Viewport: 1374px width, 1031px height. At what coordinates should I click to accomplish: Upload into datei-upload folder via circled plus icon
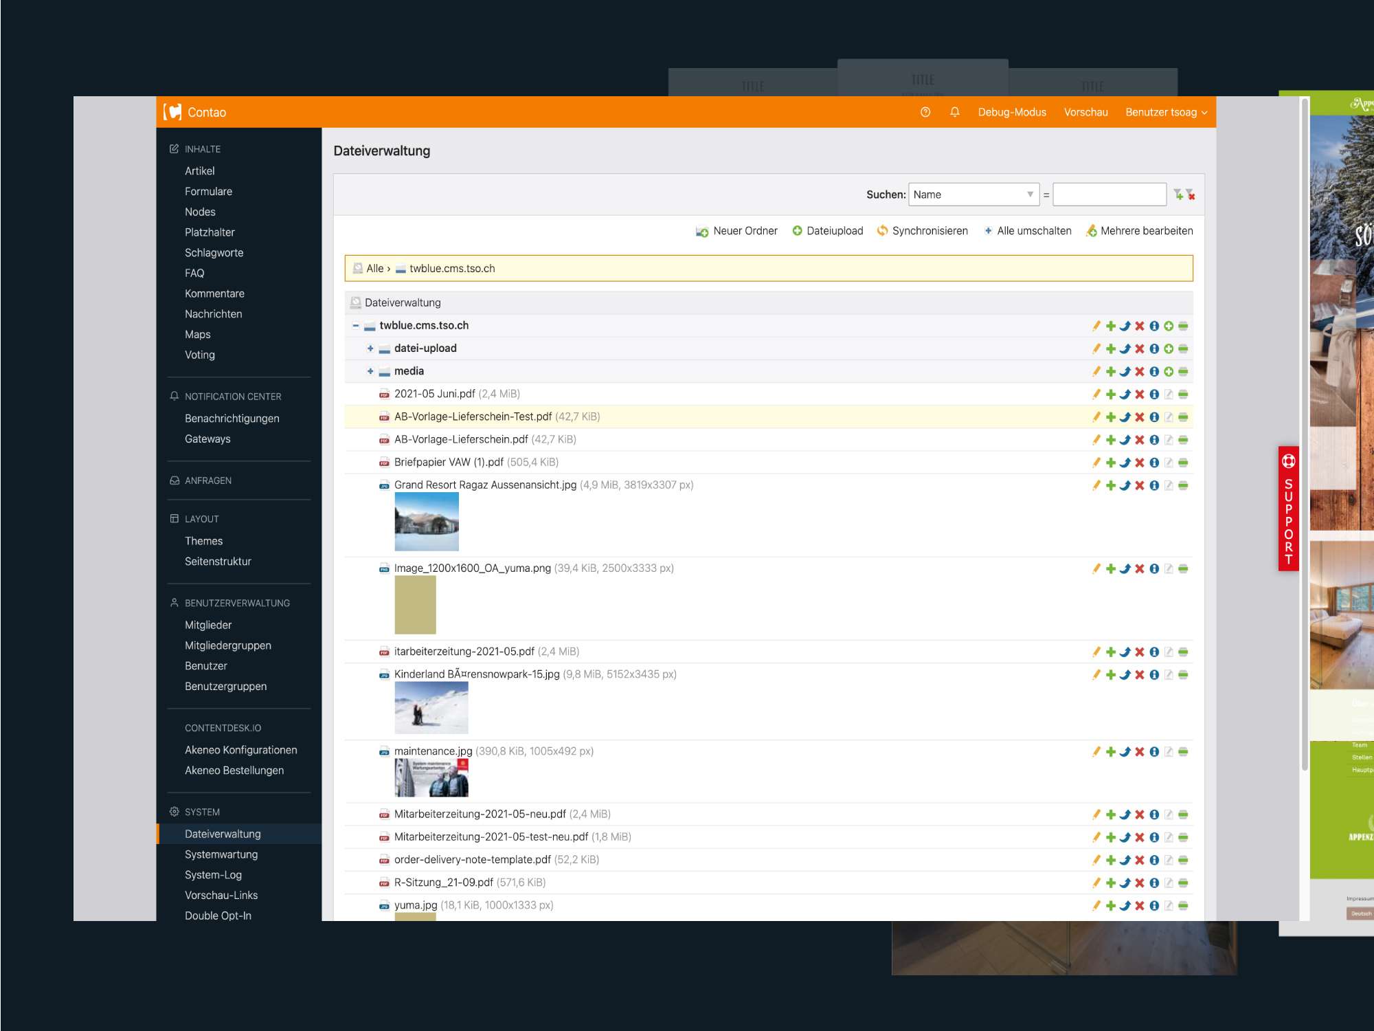[x=1169, y=348]
